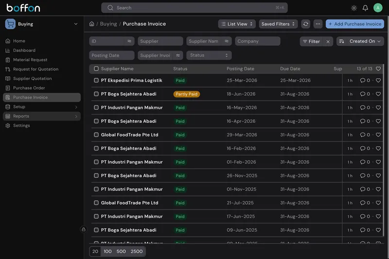
Task: Open Material Request in sidebar
Action: click(x=42, y=60)
